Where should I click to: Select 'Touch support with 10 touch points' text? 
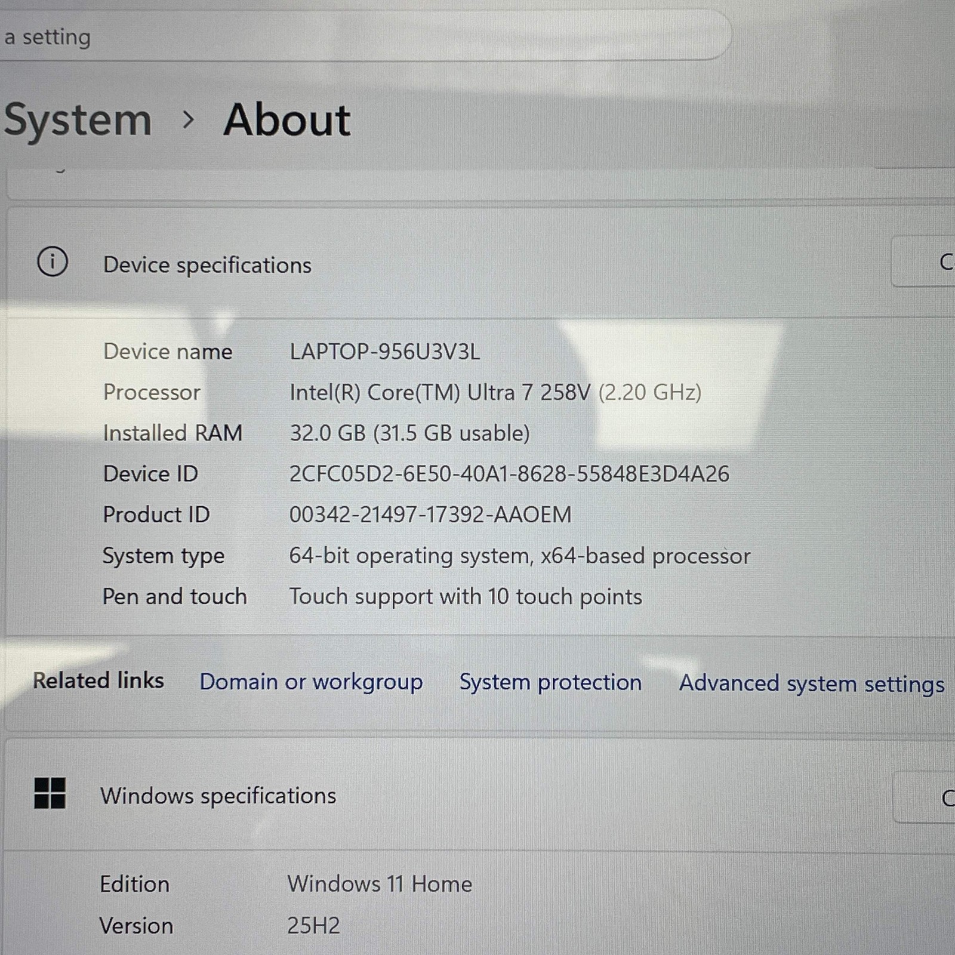point(466,596)
